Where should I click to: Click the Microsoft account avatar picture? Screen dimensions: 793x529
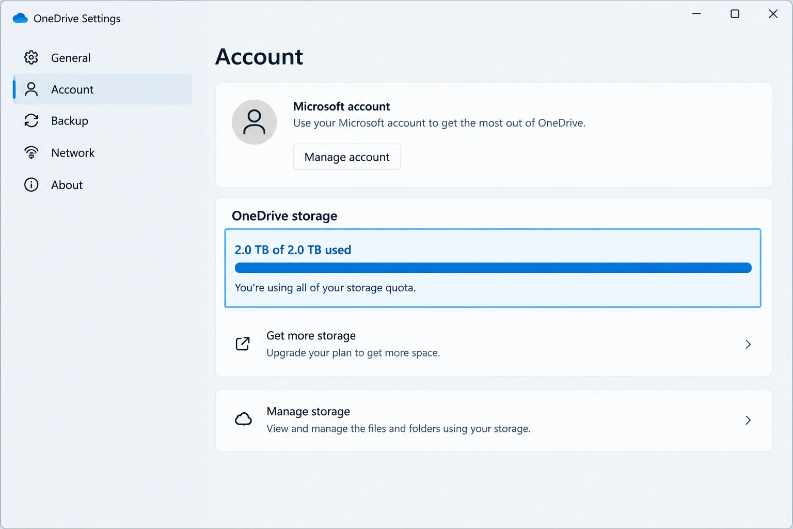[x=255, y=122]
